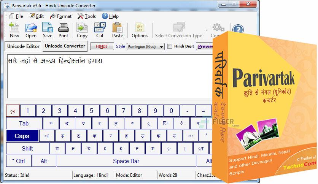The image size is (318, 184).
Task: Save the document with the Save icon
Action: coord(48,30)
